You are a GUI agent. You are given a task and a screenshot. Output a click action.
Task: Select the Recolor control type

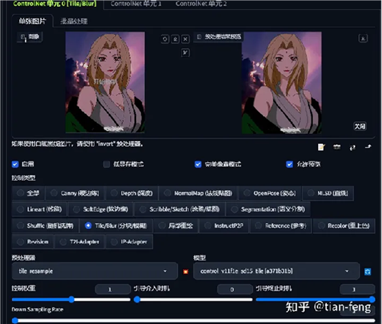[x=344, y=226]
